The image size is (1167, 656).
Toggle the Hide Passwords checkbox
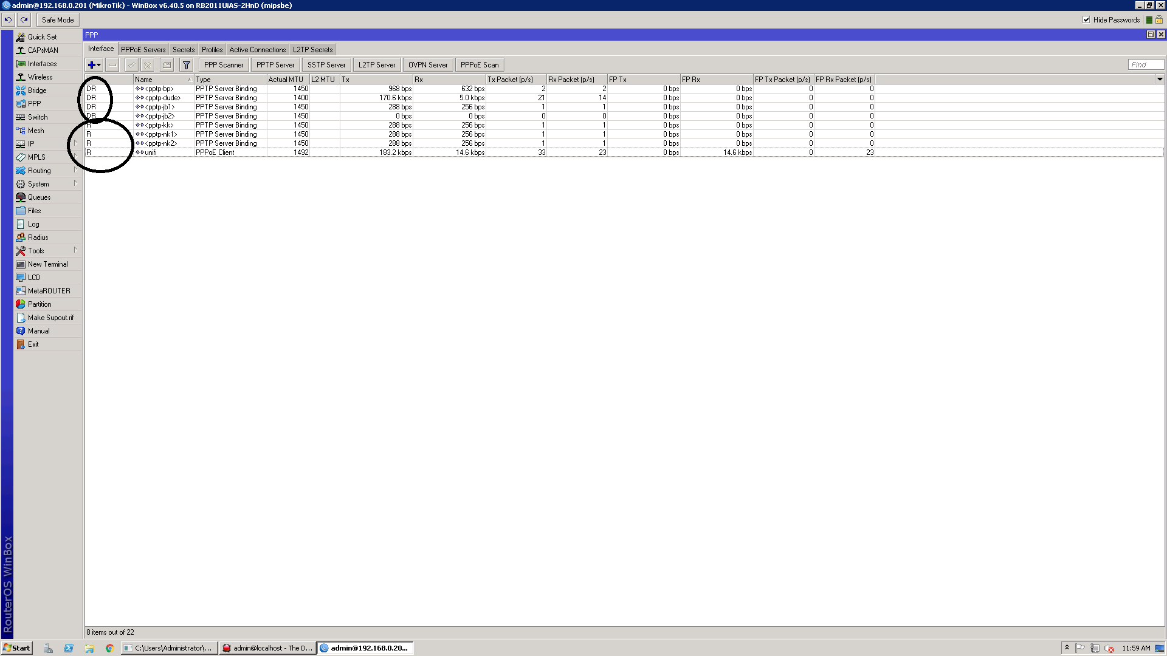pyautogui.click(x=1086, y=20)
